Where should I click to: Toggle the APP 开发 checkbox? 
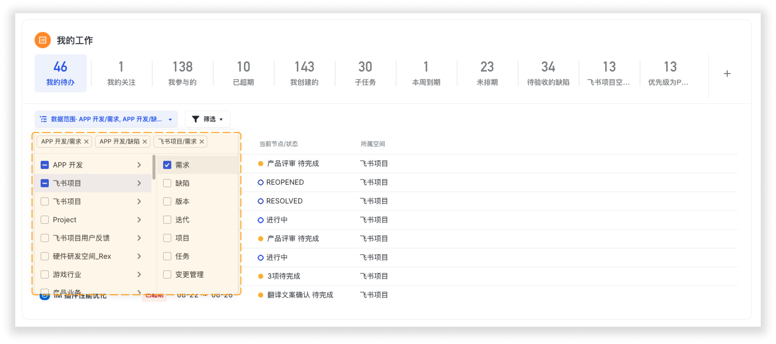point(44,165)
